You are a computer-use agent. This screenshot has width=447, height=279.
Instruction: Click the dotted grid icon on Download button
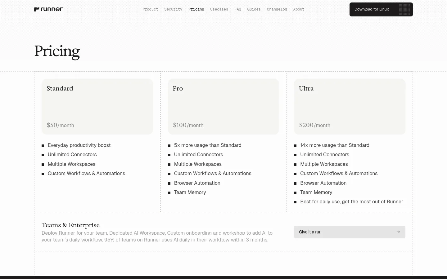coord(404,9)
